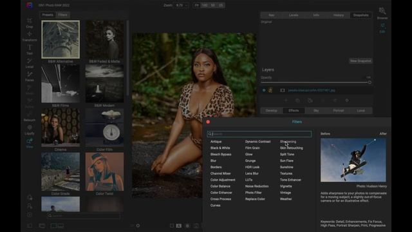412x232 pixels.
Task: Choose the Film Grain filter
Action: 252,148
